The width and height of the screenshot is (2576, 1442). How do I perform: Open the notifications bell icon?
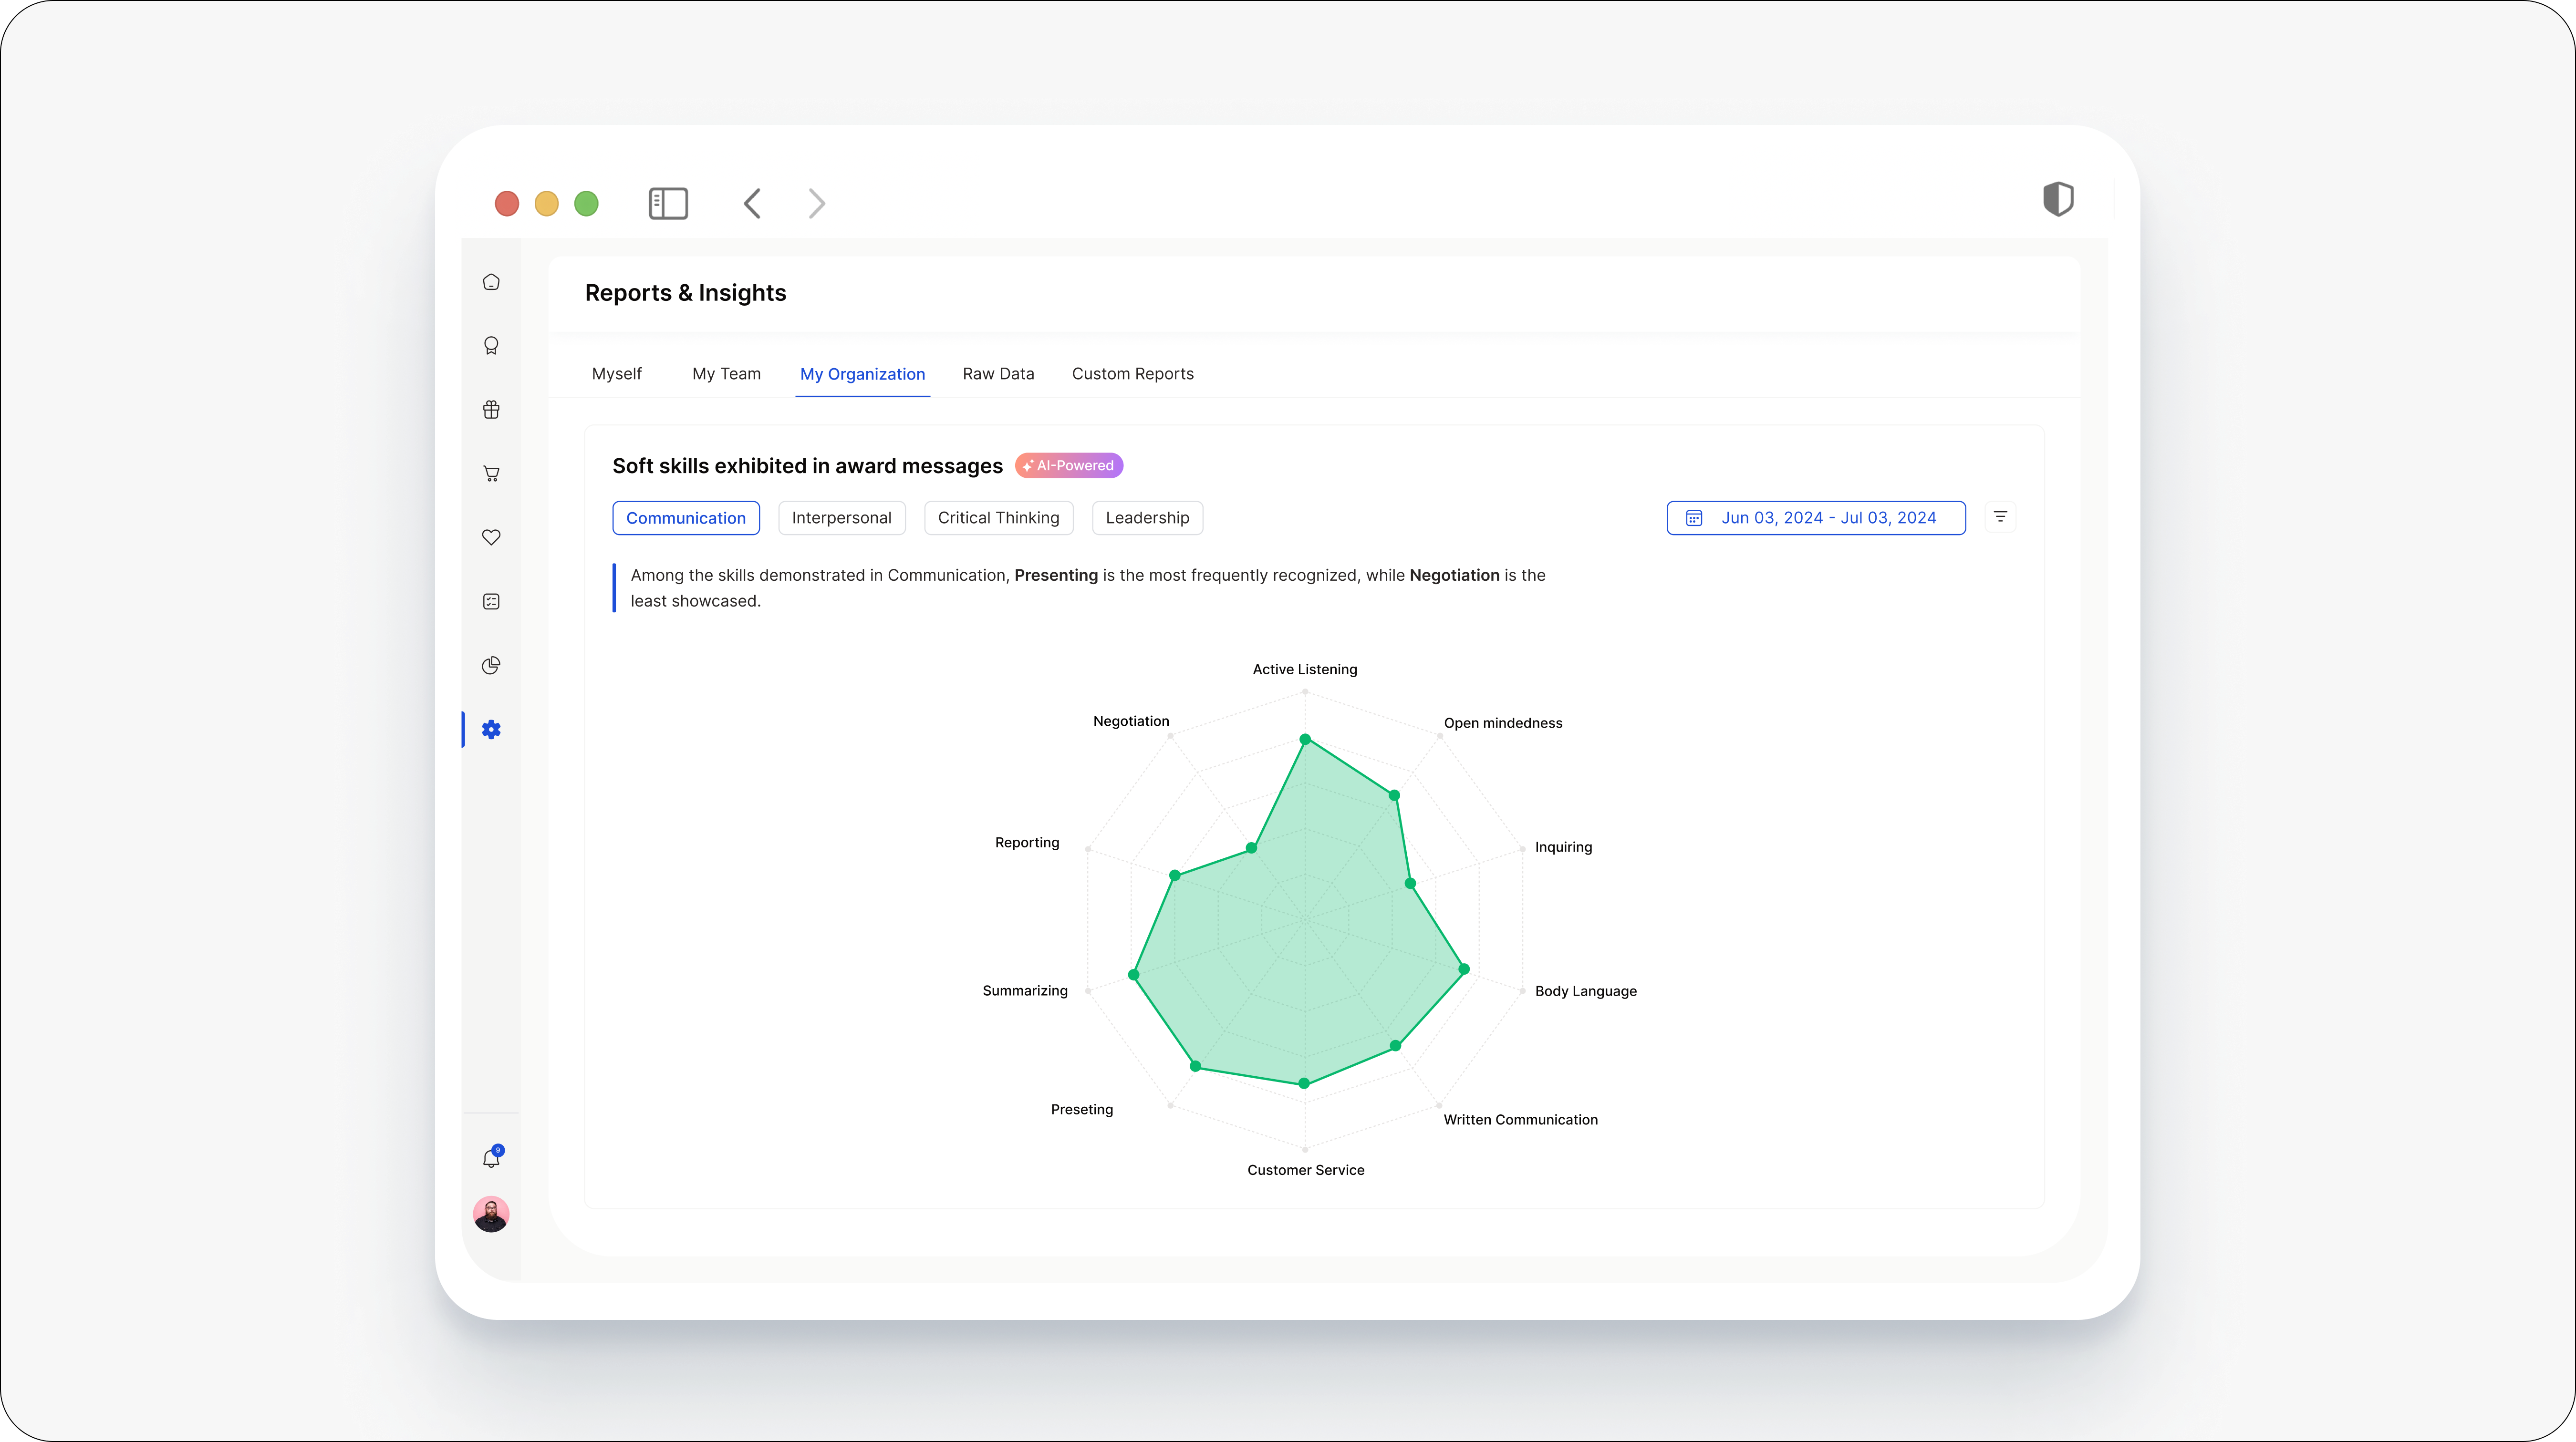(491, 1157)
